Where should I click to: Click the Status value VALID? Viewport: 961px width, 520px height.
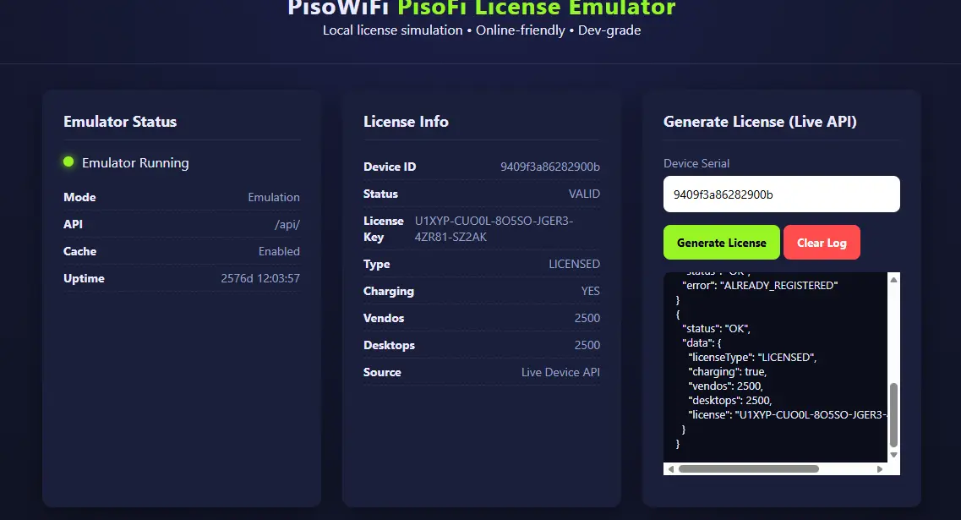(x=584, y=194)
